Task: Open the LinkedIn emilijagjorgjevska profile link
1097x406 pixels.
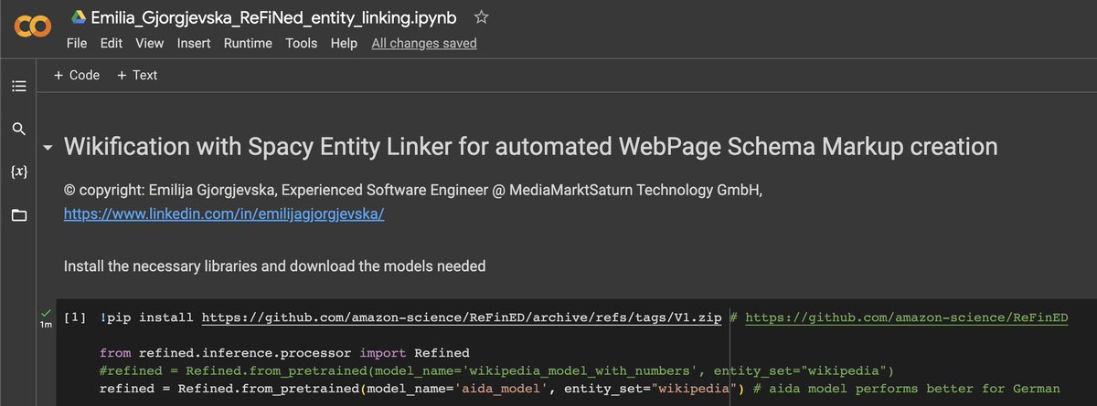Action: pos(224,215)
